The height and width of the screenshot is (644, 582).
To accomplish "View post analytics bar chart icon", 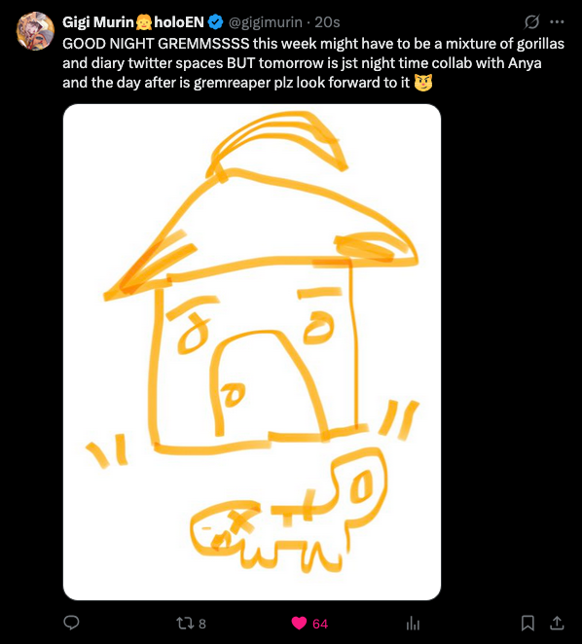I will 413,624.
